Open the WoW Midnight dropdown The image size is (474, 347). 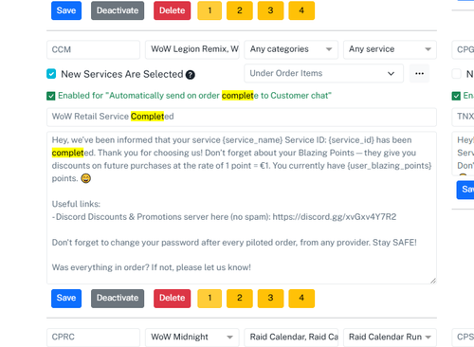[x=192, y=338]
